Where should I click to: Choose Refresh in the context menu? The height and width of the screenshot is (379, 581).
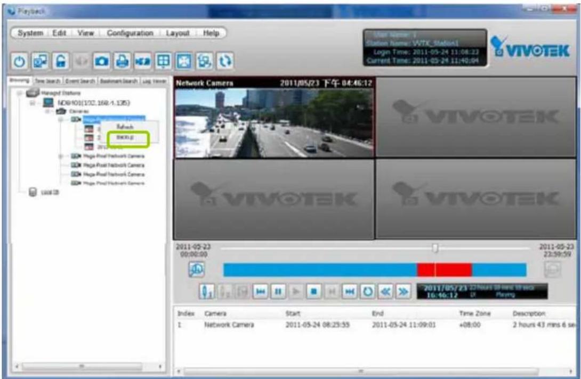(x=125, y=127)
